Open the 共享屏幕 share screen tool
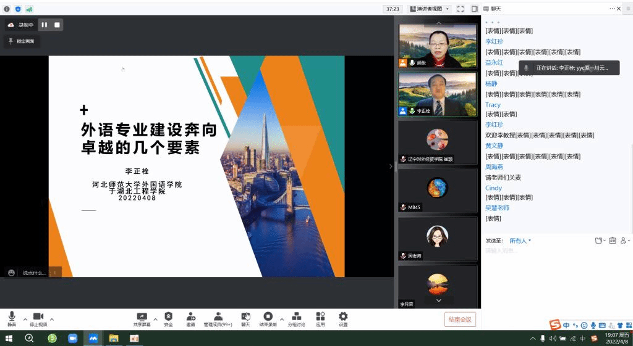The image size is (633, 346). click(142, 319)
